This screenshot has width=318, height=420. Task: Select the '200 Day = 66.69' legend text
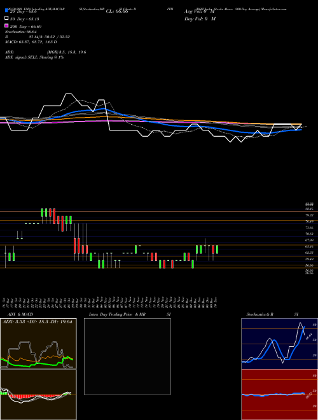tap(25, 27)
